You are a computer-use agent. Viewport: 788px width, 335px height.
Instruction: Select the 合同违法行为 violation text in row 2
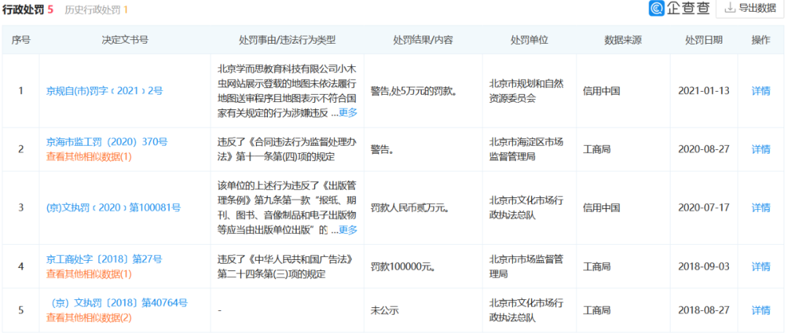tap(287, 149)
